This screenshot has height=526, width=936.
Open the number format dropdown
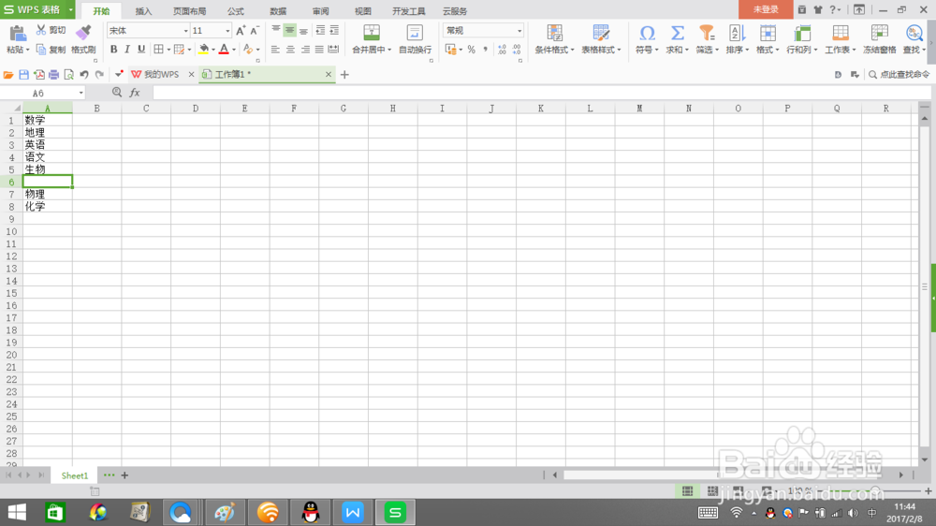click(x=519, y=31)
